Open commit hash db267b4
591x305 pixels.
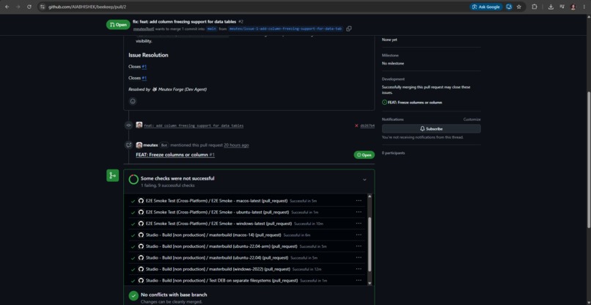tap(367, 125)
